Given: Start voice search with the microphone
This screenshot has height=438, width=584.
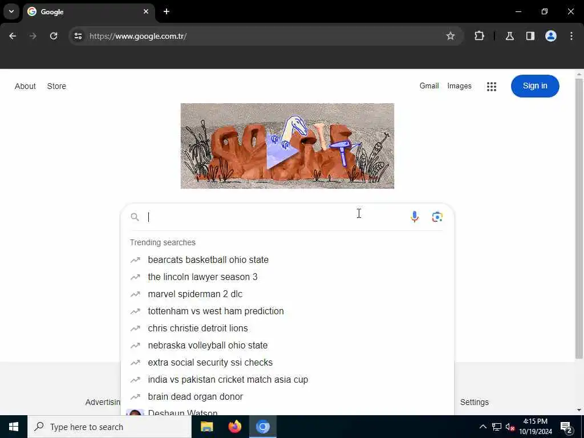Looking at the screenshot, I should [x=415, y=217].
